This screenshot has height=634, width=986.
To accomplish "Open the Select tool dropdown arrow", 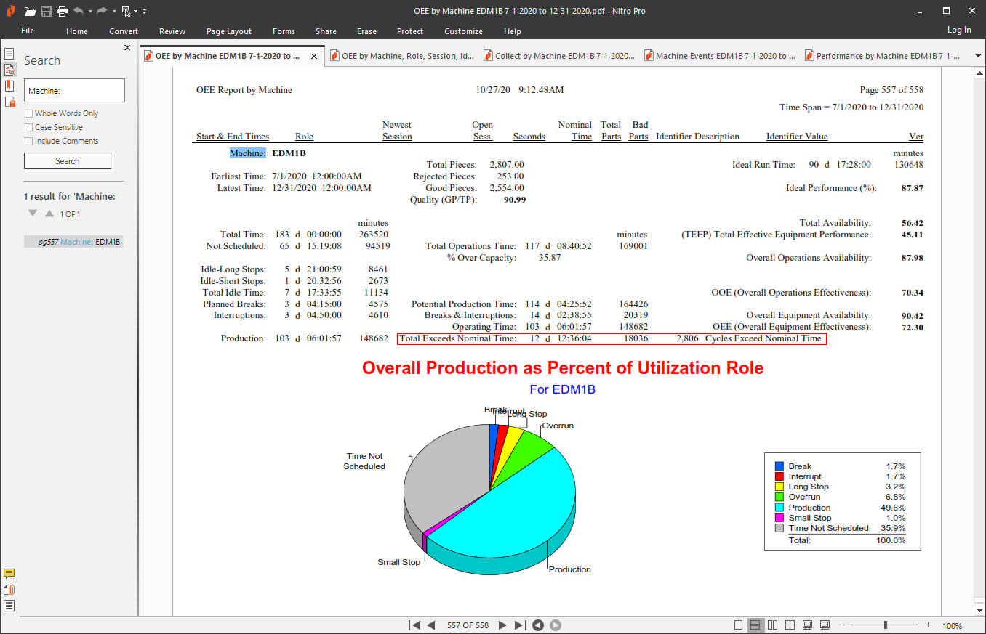I will click(136, 12).
